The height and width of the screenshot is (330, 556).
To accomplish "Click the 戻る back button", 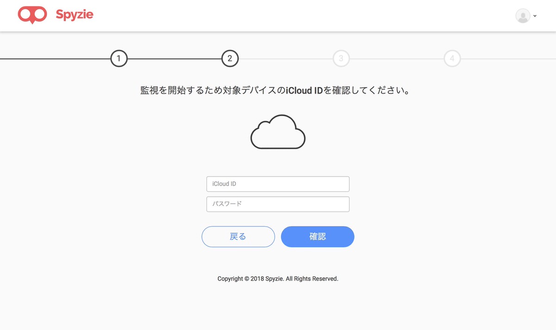I will pyautogui.click(x=238, y=237).
